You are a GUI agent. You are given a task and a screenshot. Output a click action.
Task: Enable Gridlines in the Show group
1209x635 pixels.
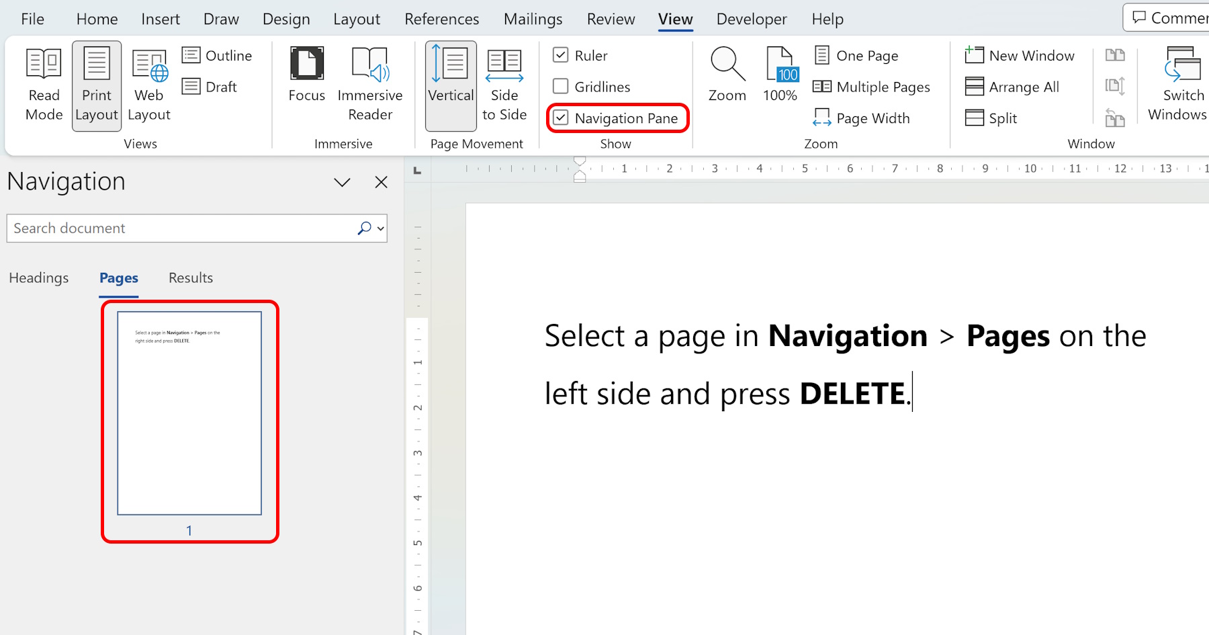click(561, 86)
